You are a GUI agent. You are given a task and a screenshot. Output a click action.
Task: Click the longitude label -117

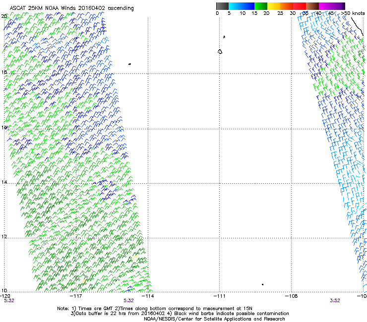[x=76, y=296]
